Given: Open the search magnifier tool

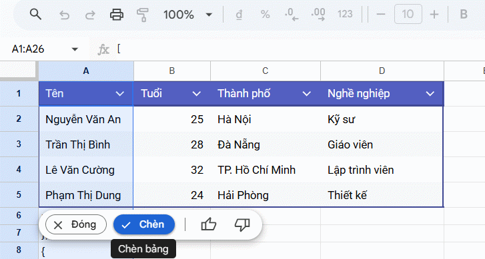Looking at the screenshot, I should pyautogui.click(x=35, y=14).
